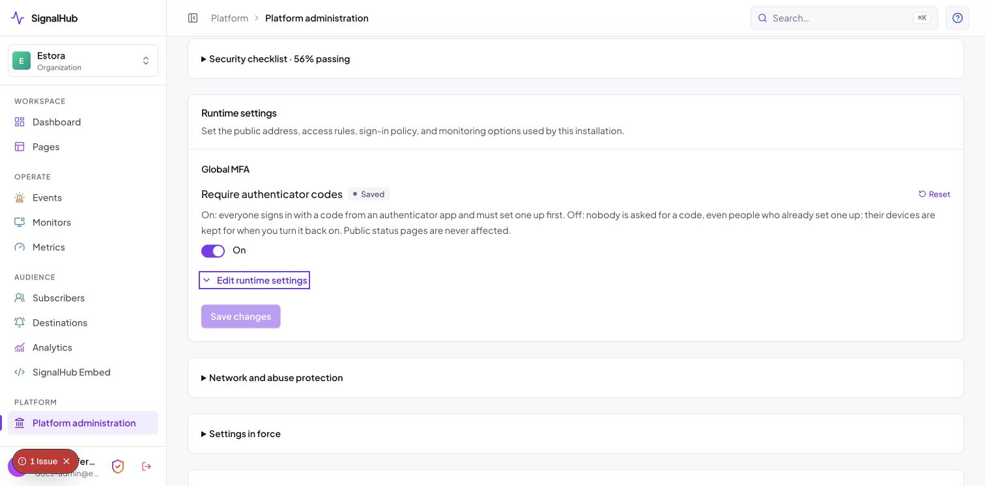Click the Events siren icon
985x486 pixels.
pyautogui.click(x=20, y=197)
